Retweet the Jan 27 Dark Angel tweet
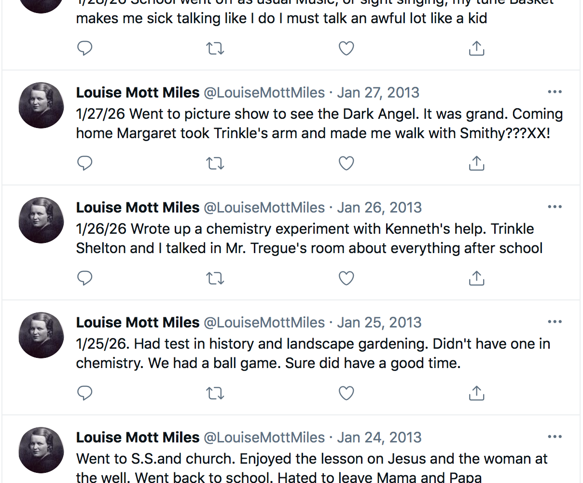The width and height of the screenshot is (583, 483). pos(215,163)
